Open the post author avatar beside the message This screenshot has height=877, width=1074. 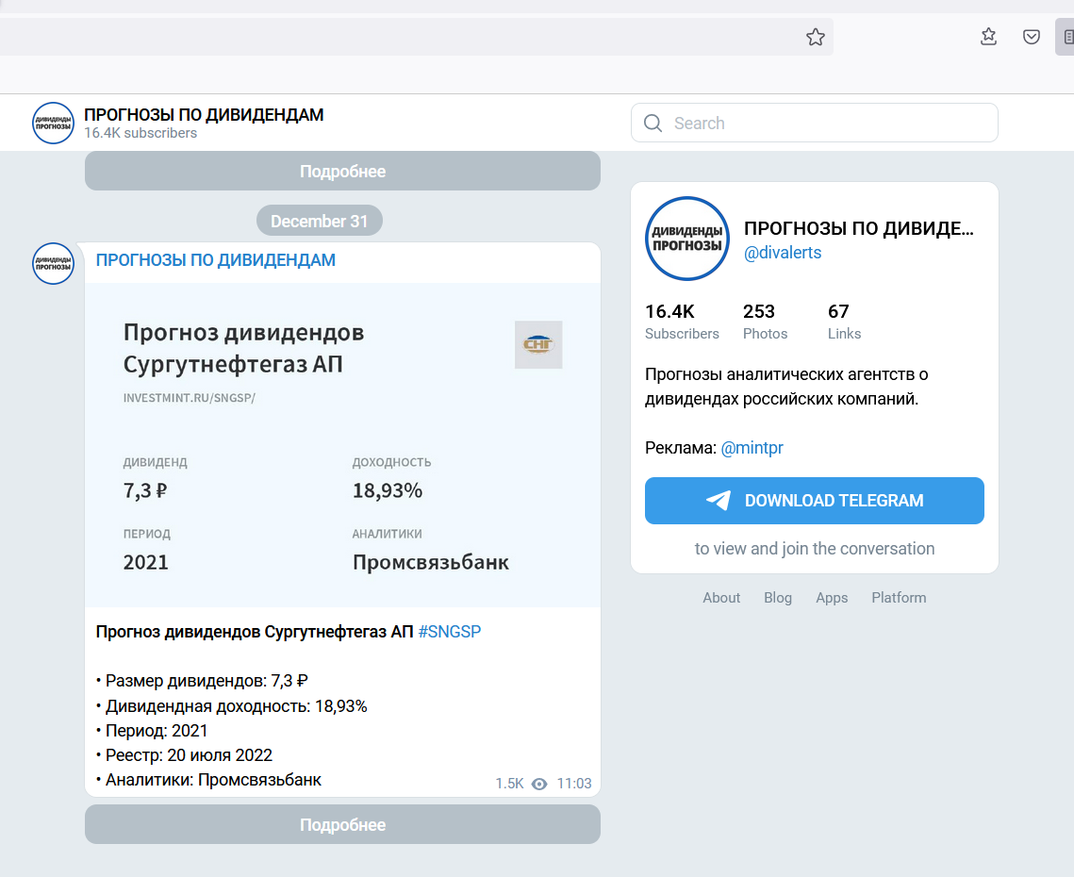(53, 264)
